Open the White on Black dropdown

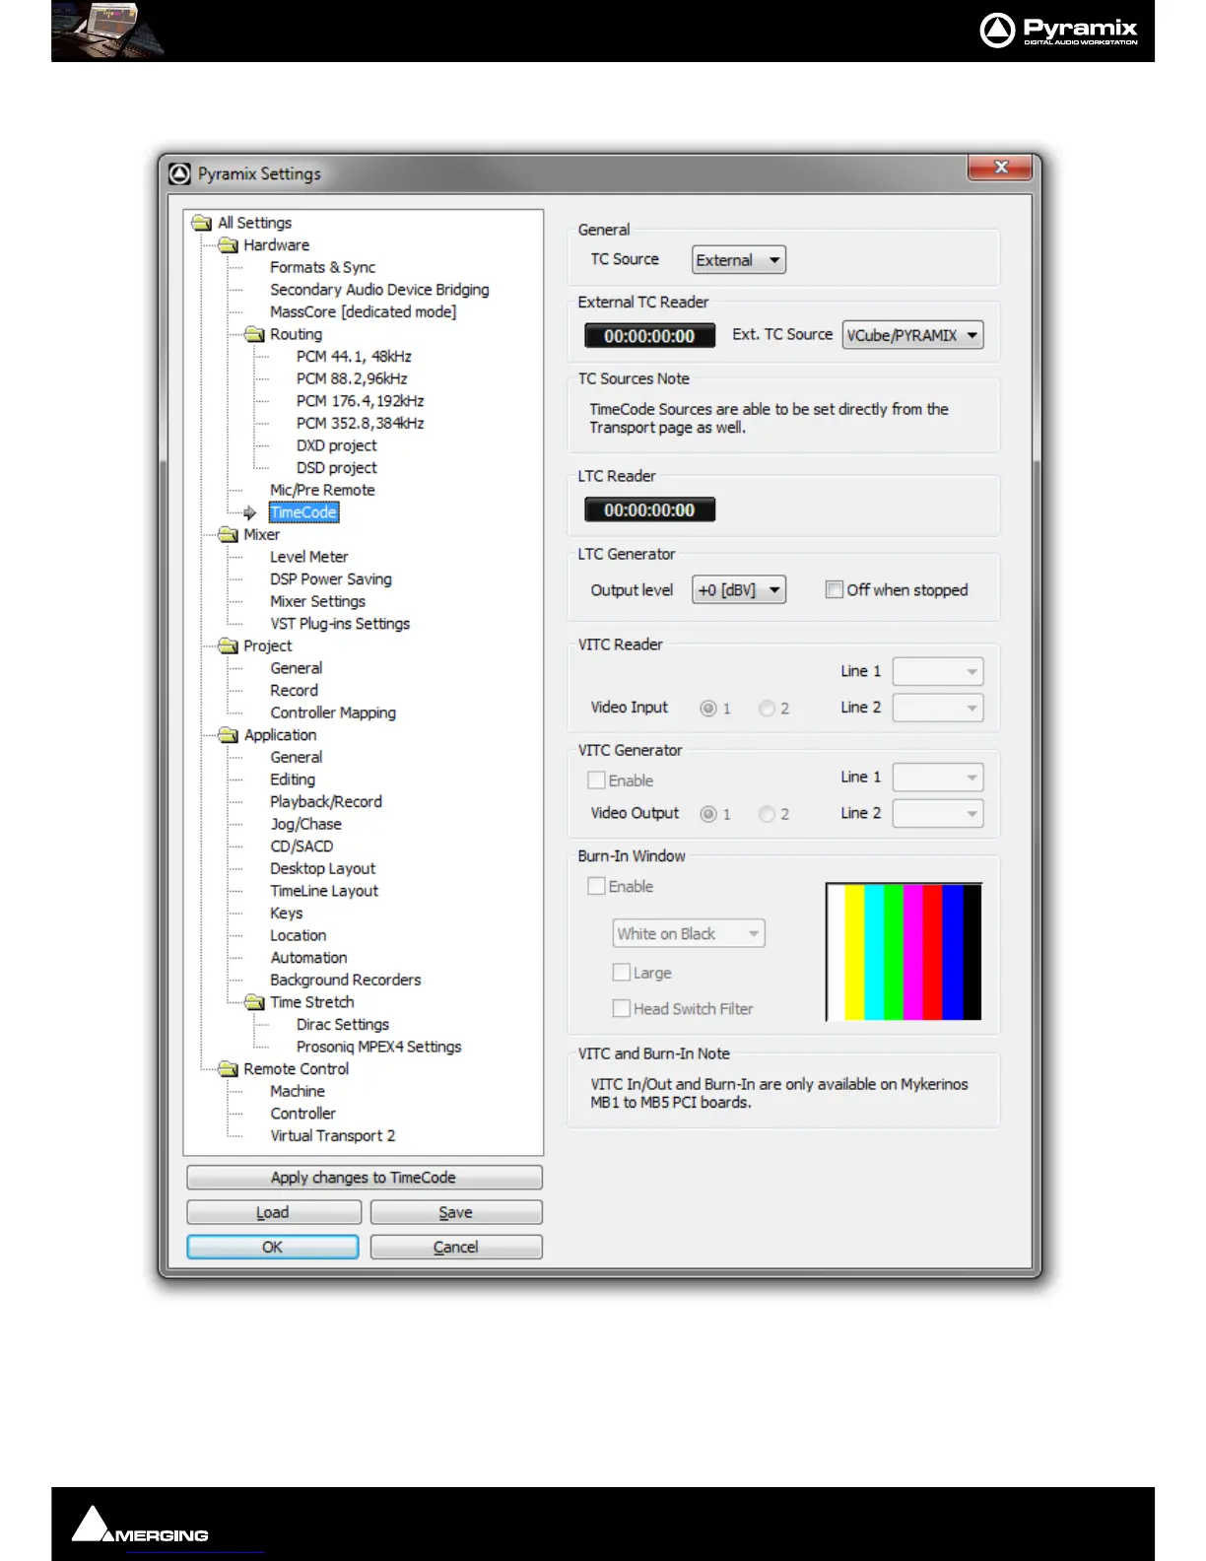click(x=689, y=933)
